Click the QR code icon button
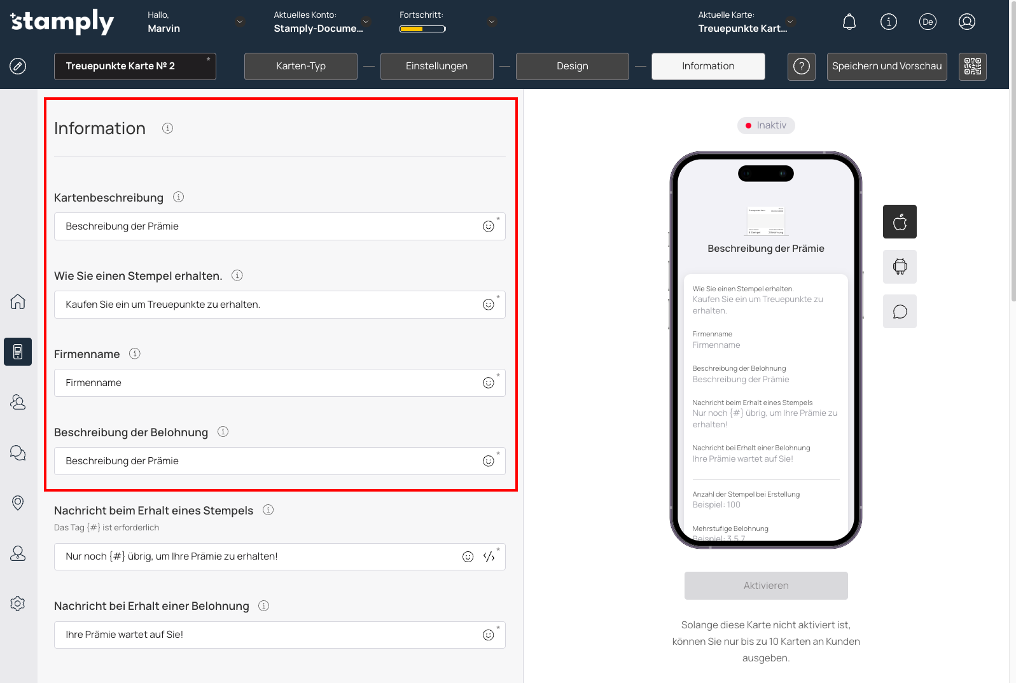 (972, 66)
